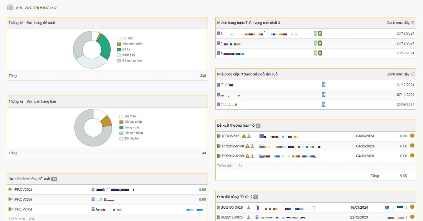This screenshot has width=423, height=221.
Task: Expand Thêm nữa... (20) in draft proposals
Action: coord(22,219)
